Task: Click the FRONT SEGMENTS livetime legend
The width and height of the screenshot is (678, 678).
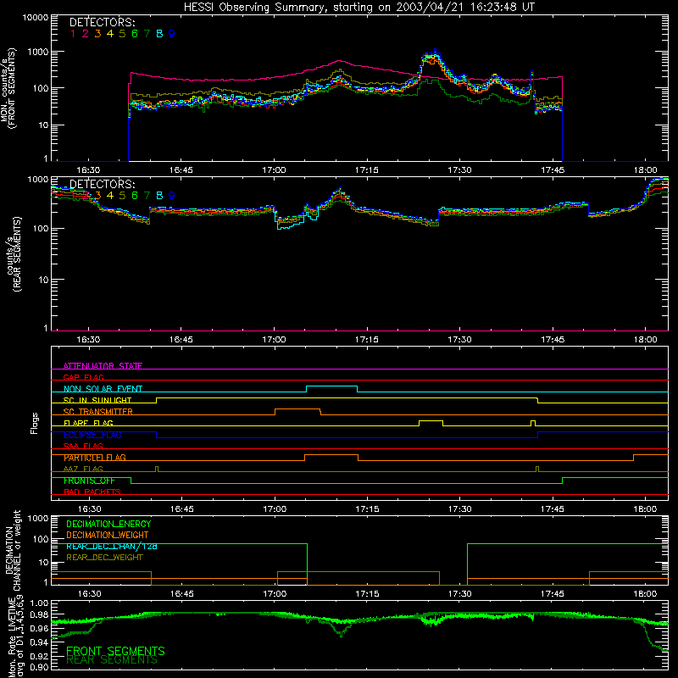Action: 115,651
